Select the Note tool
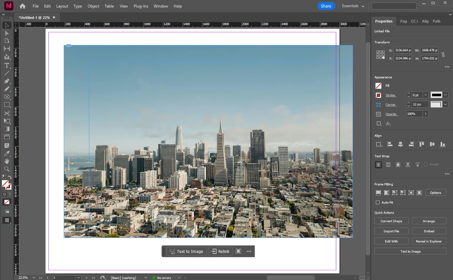The width and height of the screenshot is (453, 280). (7, 145)
